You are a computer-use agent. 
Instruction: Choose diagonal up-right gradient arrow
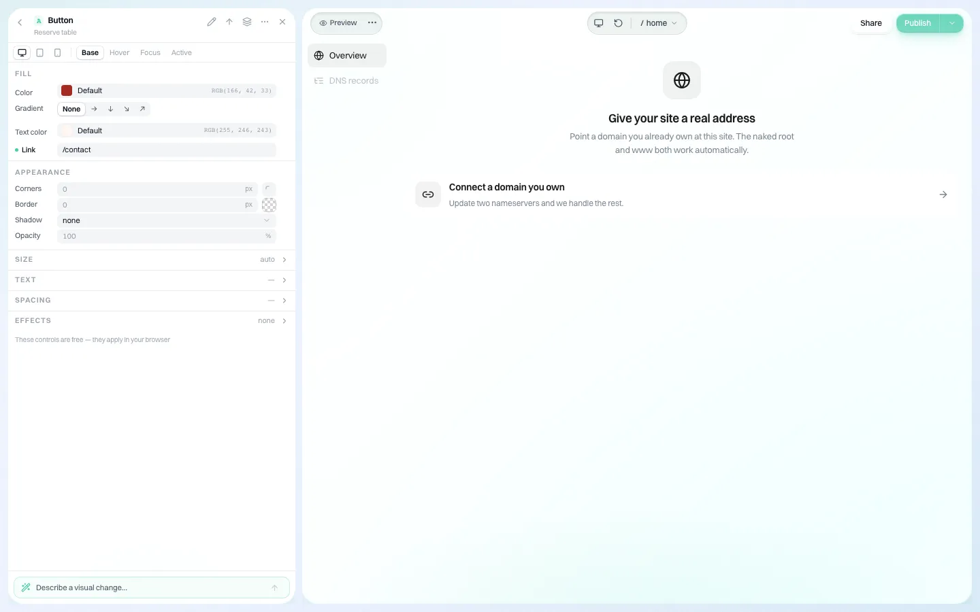142,109
